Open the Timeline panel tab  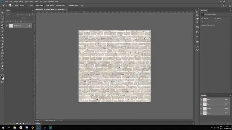pyautogui.click(x=38, y=123)
